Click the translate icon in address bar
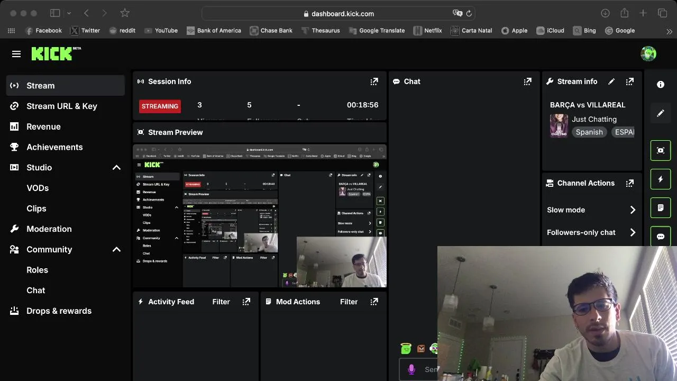 [x=458, y=14]
